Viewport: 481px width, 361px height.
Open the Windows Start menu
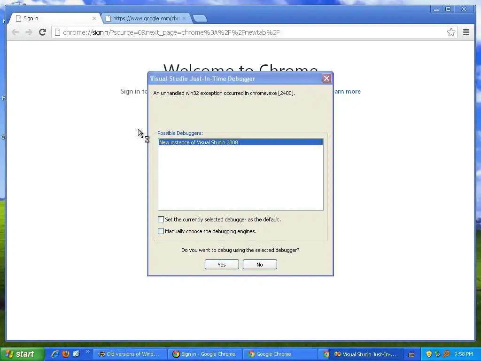click(22, 354)
